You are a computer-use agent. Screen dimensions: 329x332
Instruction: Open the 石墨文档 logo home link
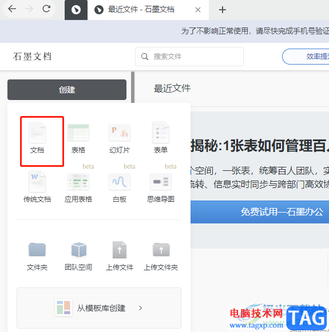point(32,57)
